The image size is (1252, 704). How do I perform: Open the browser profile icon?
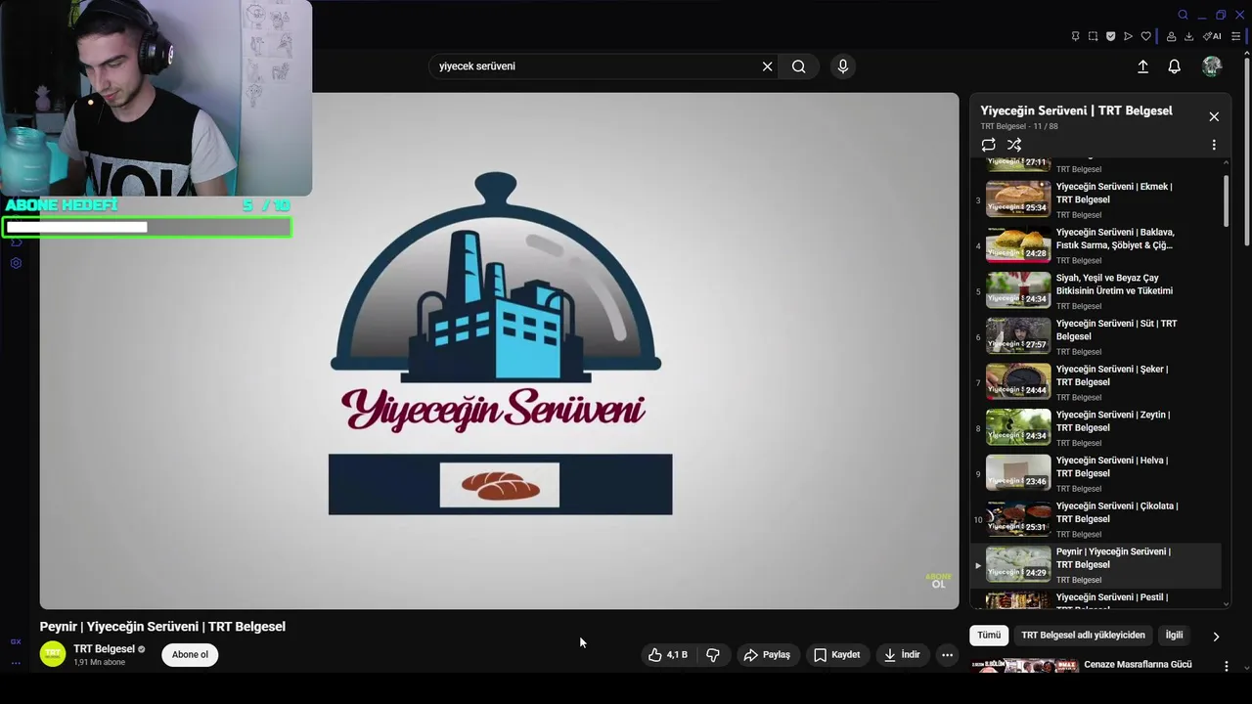click(x=1171, y=36)
